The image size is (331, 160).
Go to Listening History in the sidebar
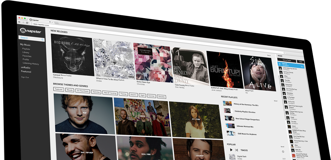click(x=31, y=64)
